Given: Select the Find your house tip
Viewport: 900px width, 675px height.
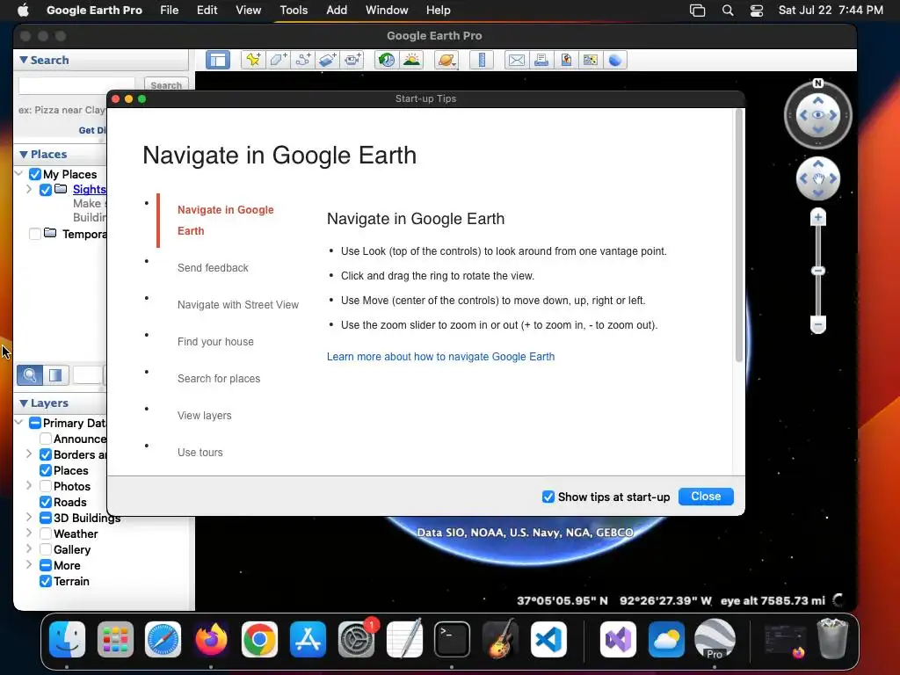Looking at the screenshot, I should pyautogui.click(x=215, y=342).
